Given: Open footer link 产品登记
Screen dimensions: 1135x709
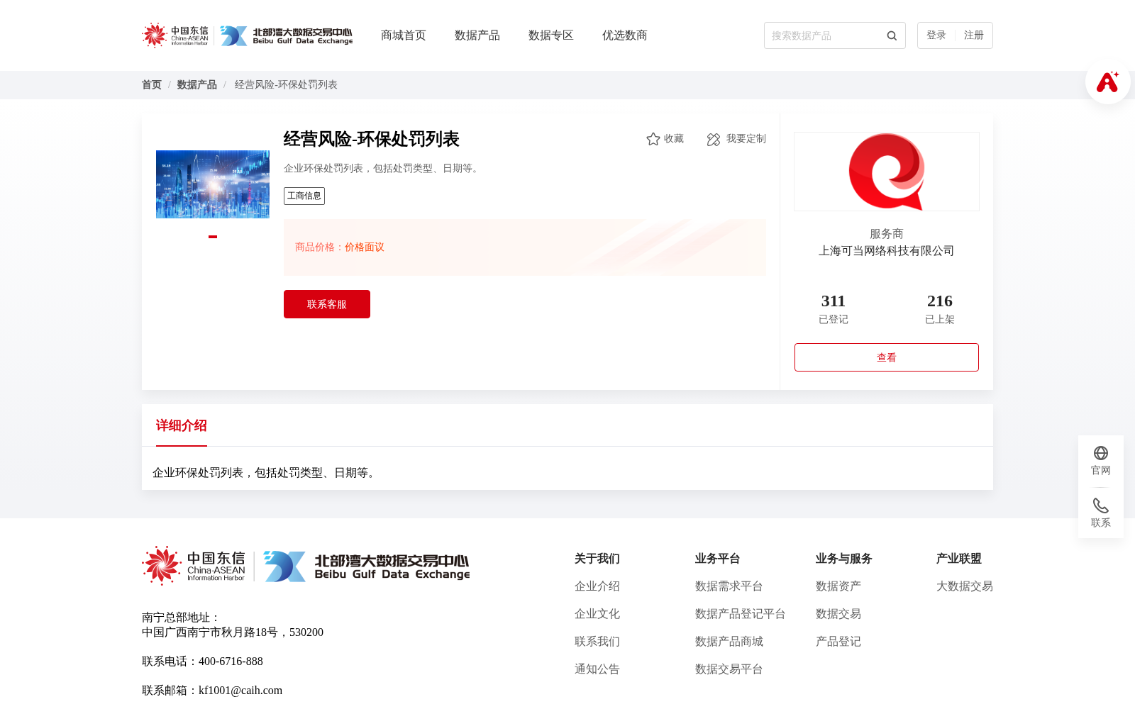Looking at the screenshot, I should (x=838, y=642).
